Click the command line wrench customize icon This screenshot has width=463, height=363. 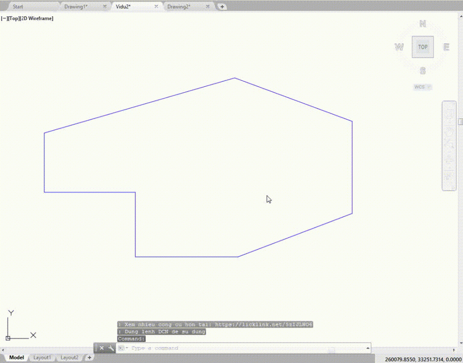[x=110, y=348]
